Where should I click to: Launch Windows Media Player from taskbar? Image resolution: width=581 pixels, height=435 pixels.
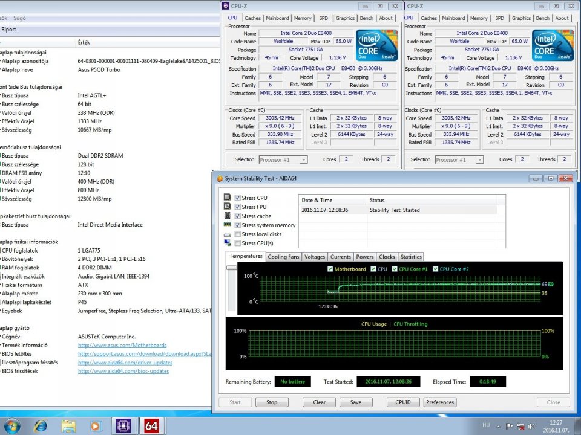pos(96,426)
